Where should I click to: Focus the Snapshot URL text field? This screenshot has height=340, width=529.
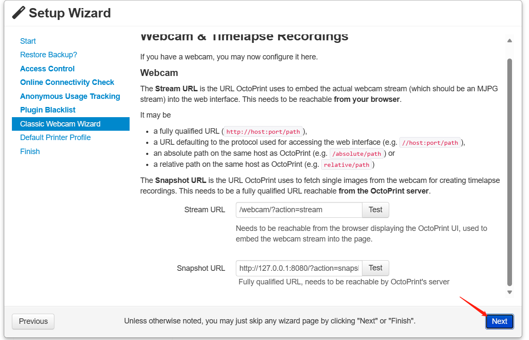coord(299,268)
